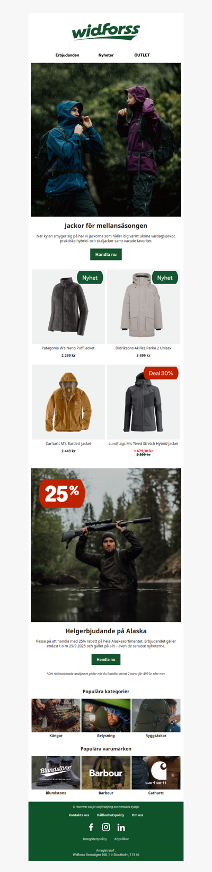Select the Belysning category thumbnail

106,715
